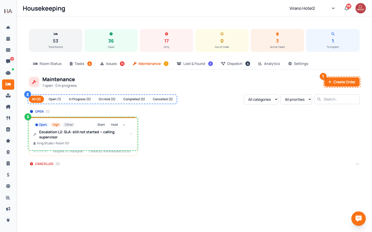Open the Virano user avatar menu
The width and height of the screenshot is (372, 232).
pyautogui.click(x=360, y=8)
